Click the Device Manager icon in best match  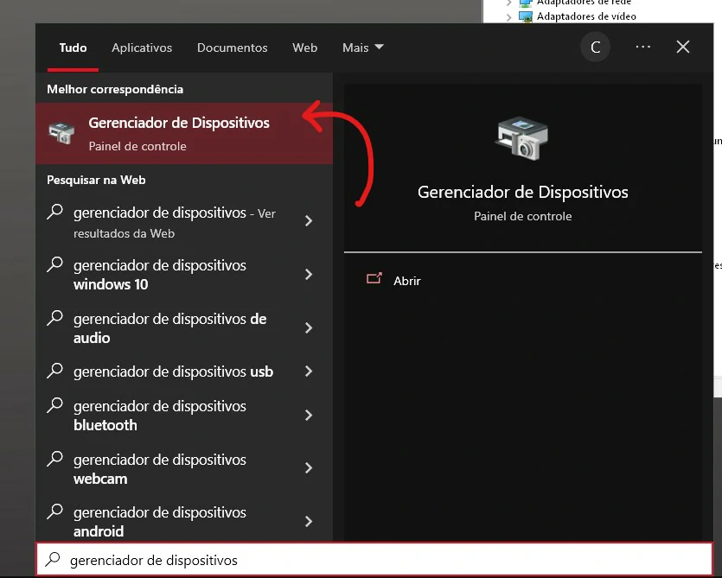pos(61,133)
